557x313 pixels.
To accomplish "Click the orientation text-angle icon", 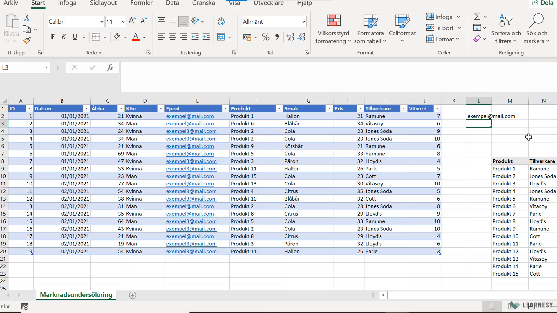I will [195, 21].
